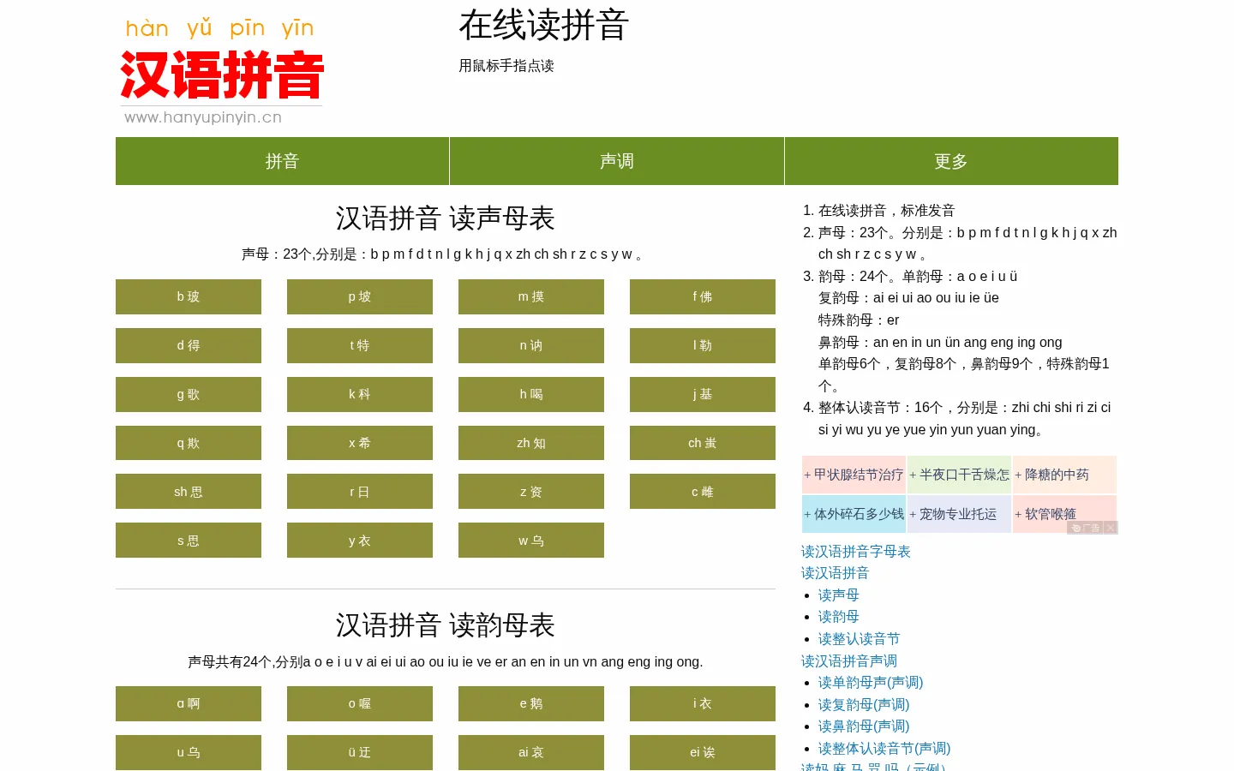Click the 'x 希' pinyin button
The height and width of the screenshot is (771, 1234).
point(360,443)
